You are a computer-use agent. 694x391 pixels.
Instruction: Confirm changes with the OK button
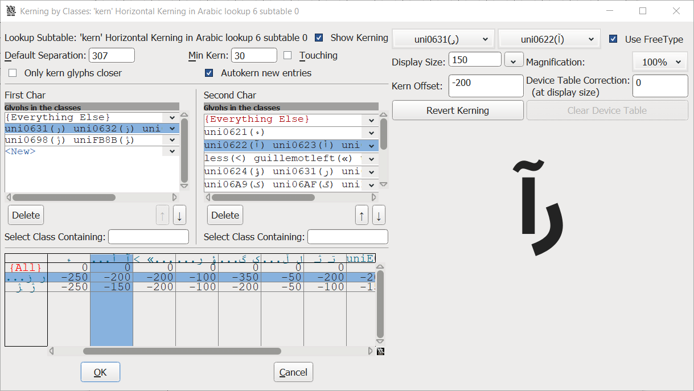click(x=100, y=372)
